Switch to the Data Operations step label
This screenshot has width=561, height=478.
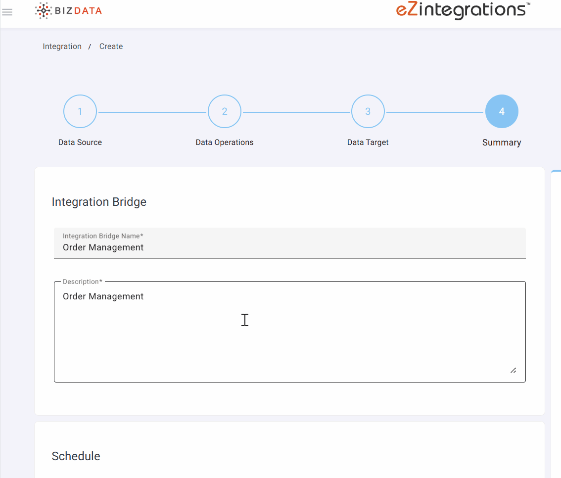pos(225,143)
